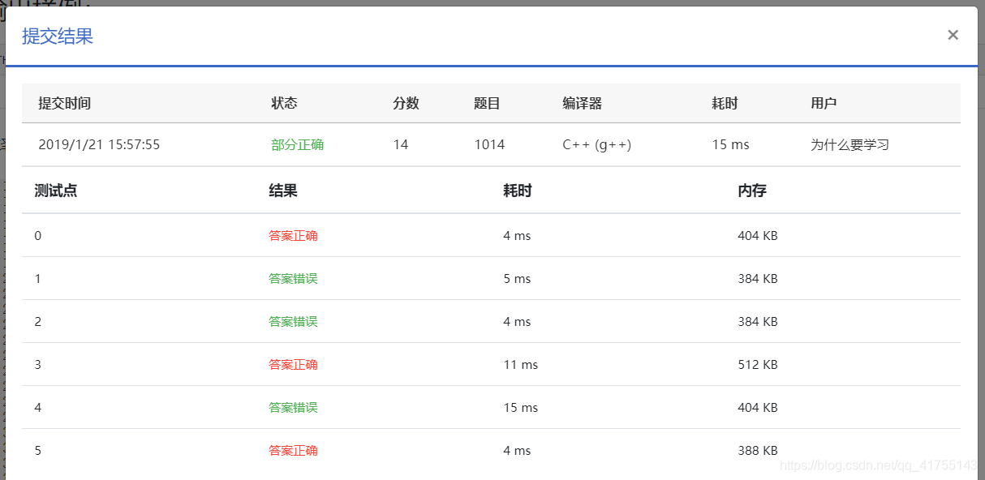Click the 耗时 header in test point table
985x480 pixels.
(x=518, y=191)
